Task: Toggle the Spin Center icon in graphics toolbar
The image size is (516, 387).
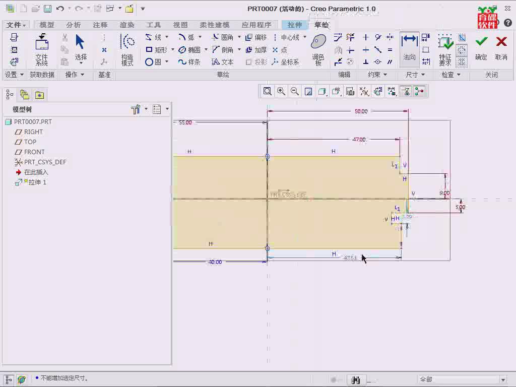Action: point(419,92)
